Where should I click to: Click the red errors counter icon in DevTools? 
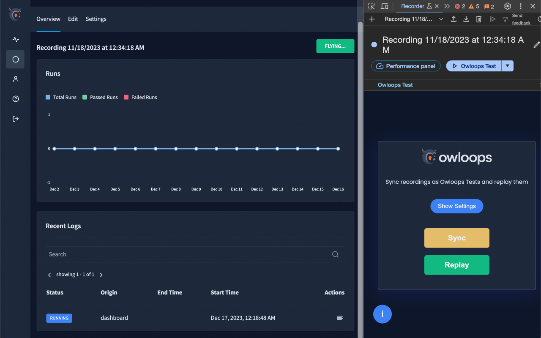pos(460,6)
